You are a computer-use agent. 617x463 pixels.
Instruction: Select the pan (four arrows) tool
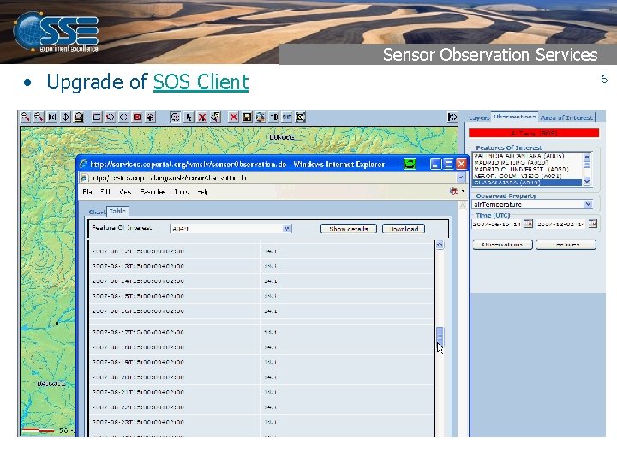(65, 117)
